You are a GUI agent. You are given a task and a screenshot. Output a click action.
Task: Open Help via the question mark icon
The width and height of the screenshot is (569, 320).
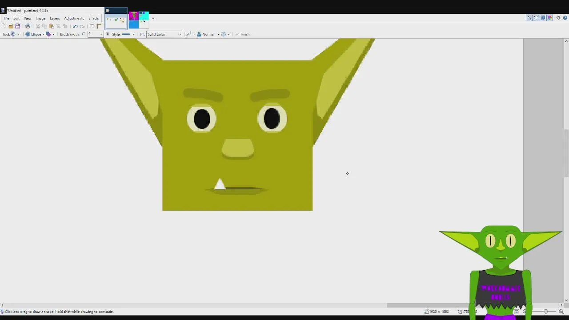coord(565,18)
